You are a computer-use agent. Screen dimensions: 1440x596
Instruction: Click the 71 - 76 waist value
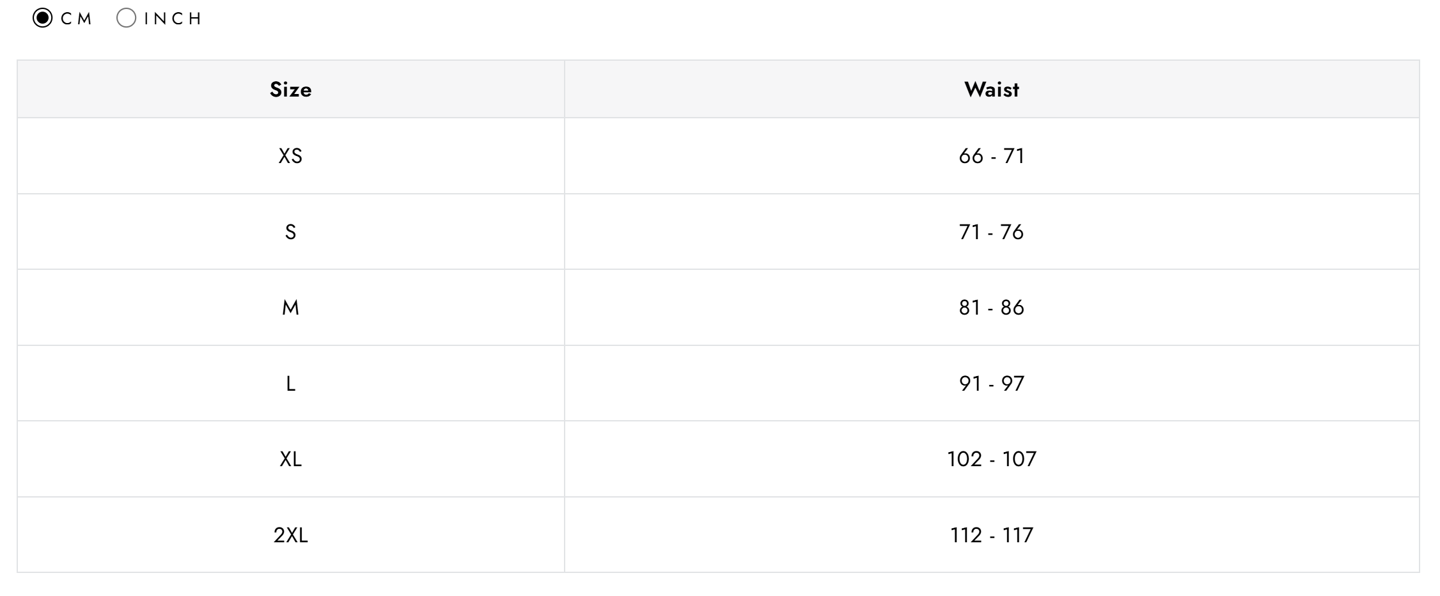coord(991,232)
